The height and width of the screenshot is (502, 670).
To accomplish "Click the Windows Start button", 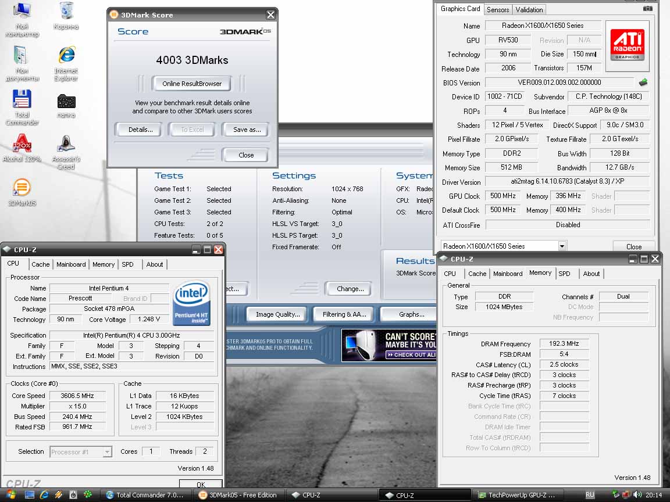I will click(10, 495).
